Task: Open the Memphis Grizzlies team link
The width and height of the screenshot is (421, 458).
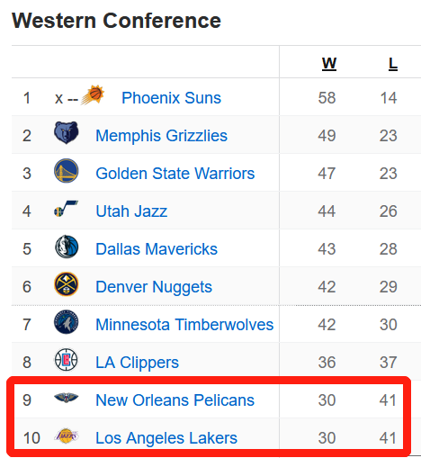Action: point(161,136)
